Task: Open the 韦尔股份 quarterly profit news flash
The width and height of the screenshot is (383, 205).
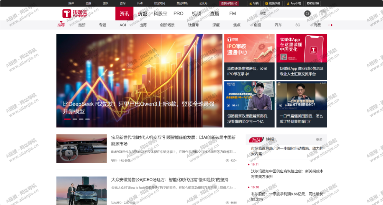Action: pos(287,197)
